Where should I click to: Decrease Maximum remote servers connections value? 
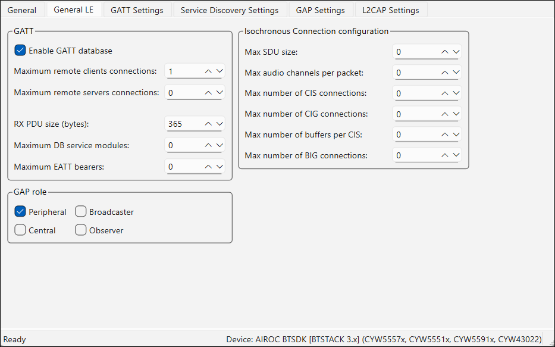219,93
